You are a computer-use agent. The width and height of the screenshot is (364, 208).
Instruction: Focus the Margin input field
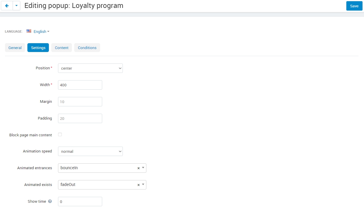point(80,102)
